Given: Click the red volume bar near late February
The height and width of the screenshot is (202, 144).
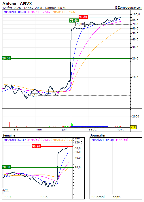Looking at the screenshot, I should tap(10, 125).
